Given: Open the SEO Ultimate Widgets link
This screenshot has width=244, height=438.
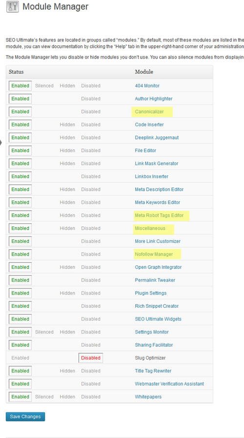Looking at the screenshot, I should (x=158, y=319).
